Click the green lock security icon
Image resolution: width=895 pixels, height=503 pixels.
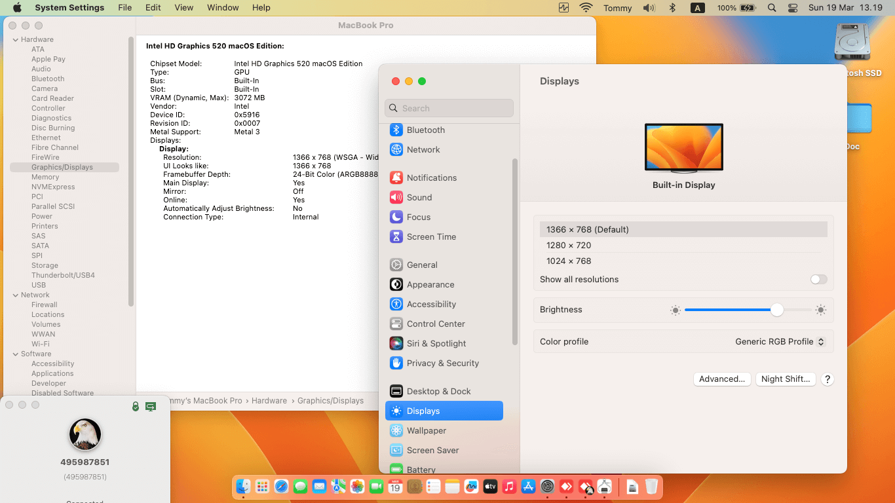(x=136, y=407)
